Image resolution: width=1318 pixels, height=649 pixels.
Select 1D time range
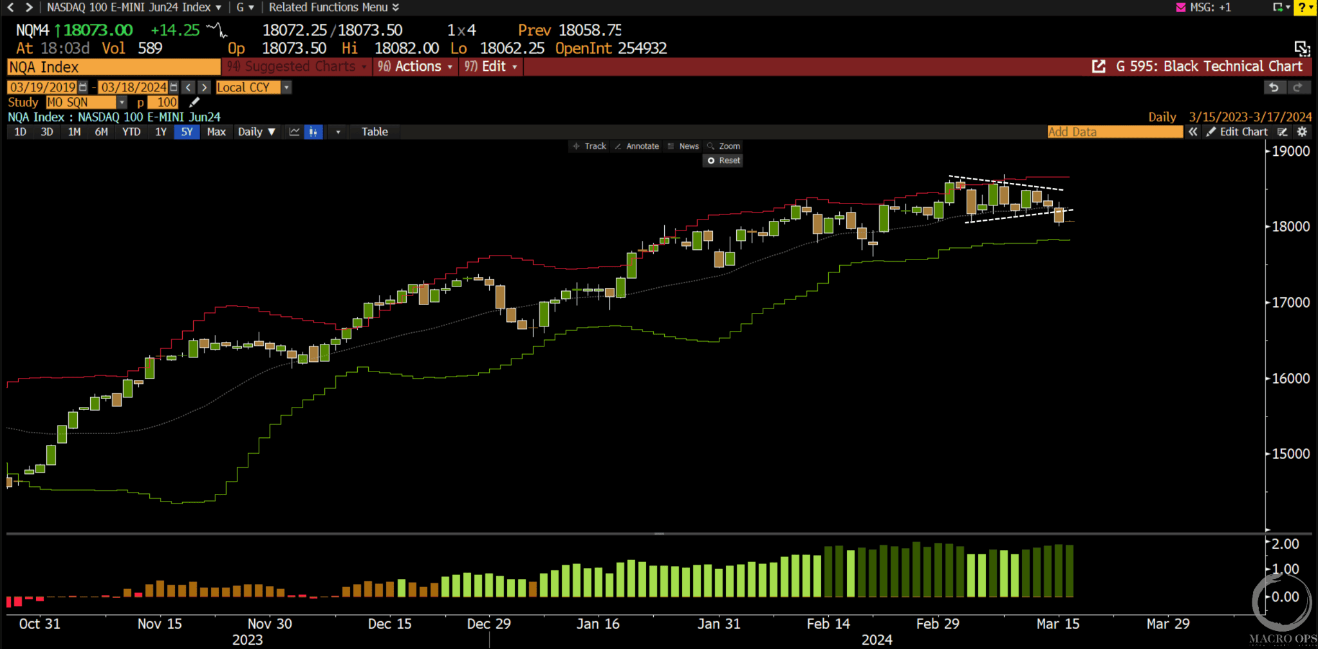pyautogui.click(x=20, y=131)
